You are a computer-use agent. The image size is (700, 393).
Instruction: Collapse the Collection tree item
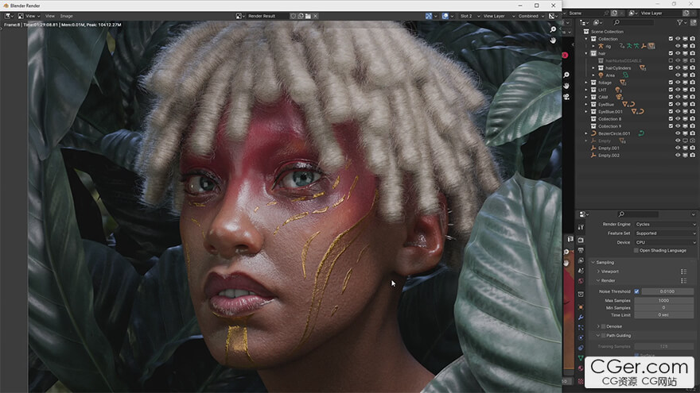click(x=586, y=39)
